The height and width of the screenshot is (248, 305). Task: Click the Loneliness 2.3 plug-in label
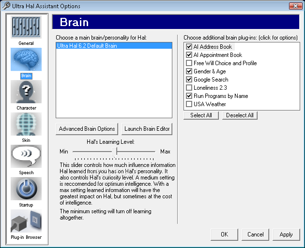pyautogui.click(x=210, y=88)
